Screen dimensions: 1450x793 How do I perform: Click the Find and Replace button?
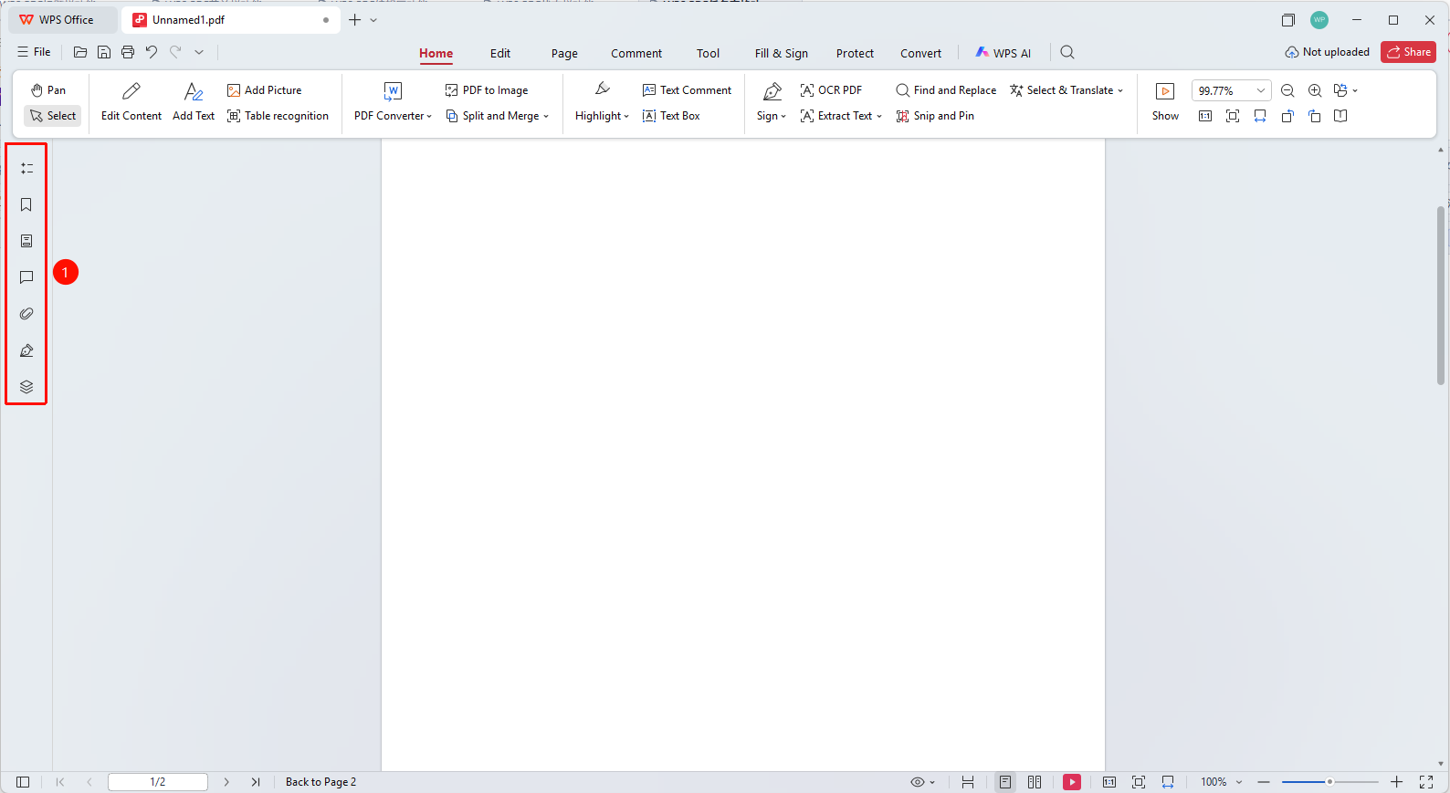coord(946,90)
